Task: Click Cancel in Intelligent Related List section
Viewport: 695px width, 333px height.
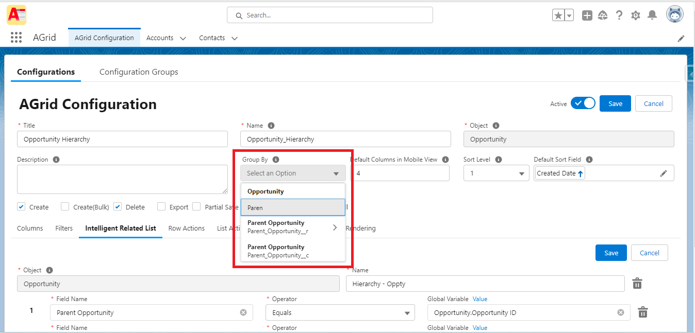Action: pos(650,253)
